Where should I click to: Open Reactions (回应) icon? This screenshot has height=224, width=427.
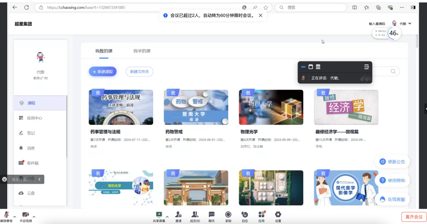click(x=245, y=215)
